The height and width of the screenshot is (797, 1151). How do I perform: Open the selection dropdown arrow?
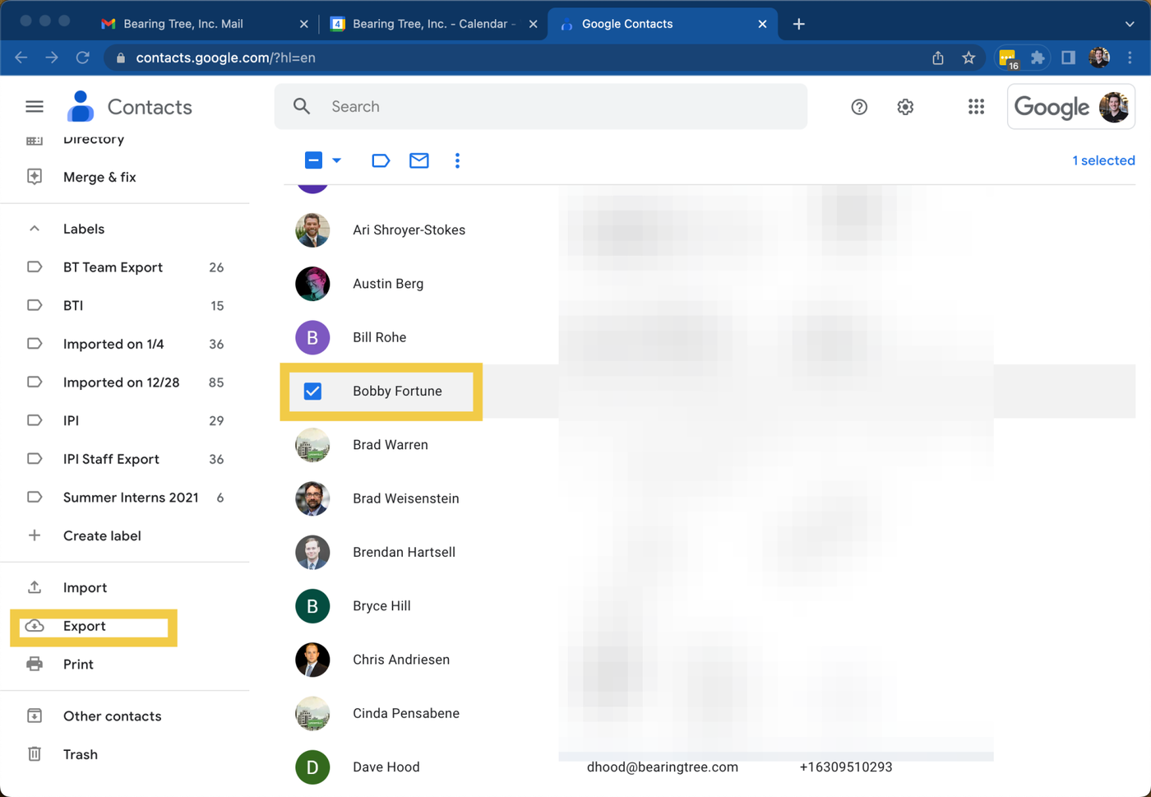tap(337, 160)
